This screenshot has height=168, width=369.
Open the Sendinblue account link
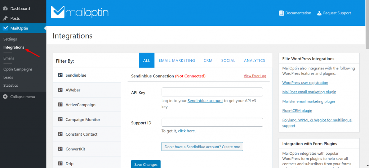pos(205,101)
